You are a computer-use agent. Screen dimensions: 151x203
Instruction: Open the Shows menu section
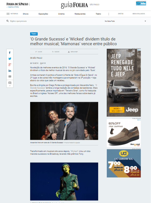26,14
